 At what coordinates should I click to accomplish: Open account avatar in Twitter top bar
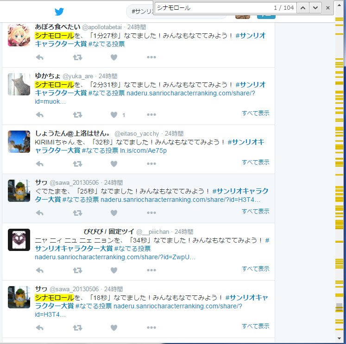tap(243, 16)
